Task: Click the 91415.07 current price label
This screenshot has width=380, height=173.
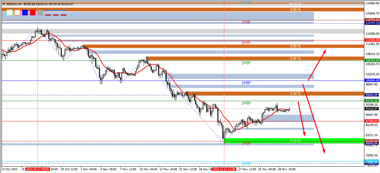Action: coord(372,108)
